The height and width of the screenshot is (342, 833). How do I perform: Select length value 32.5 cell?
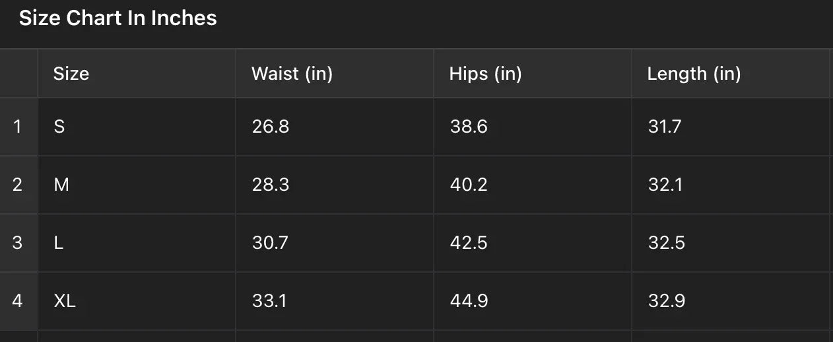[x=667, y=242]
